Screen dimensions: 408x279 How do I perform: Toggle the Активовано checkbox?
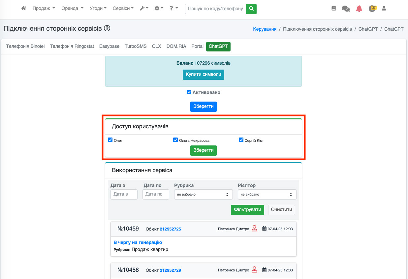tap(189, 92)
